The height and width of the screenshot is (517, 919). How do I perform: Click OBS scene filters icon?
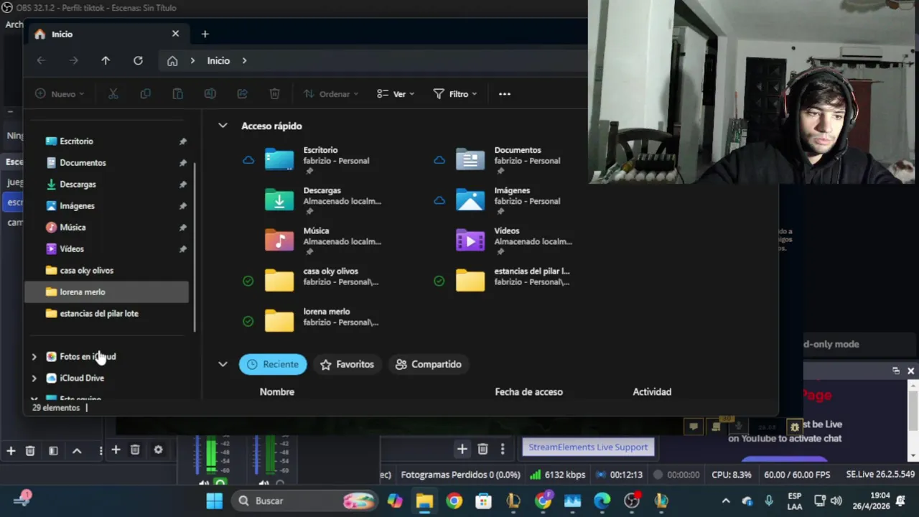[x=53, y=451]
